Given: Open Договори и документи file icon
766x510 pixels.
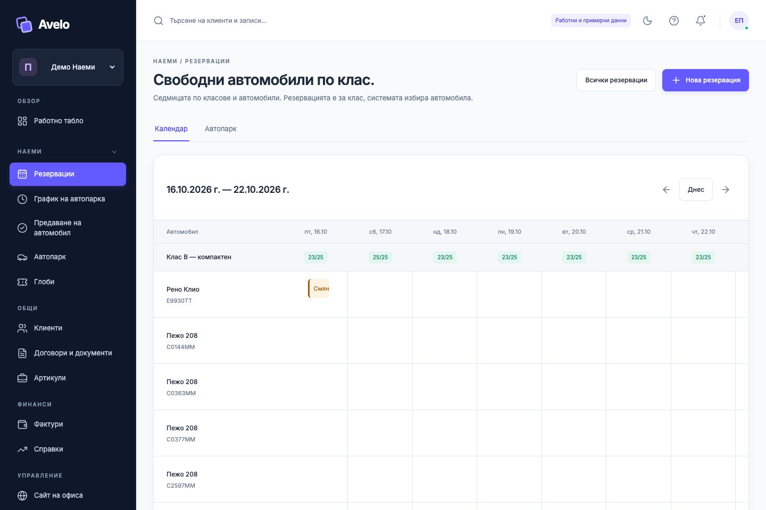Looking at the screenshot, I should (x=22, y=353).
